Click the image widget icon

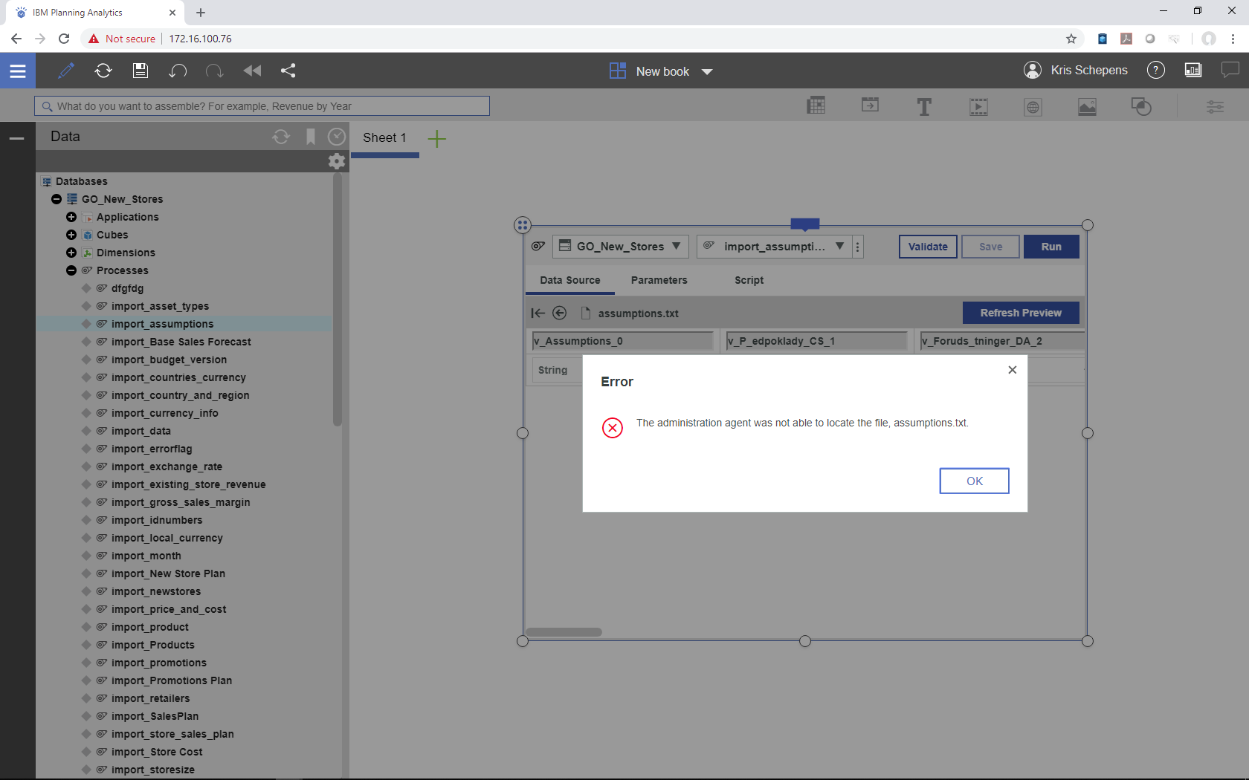click(x=1087, y=107)
